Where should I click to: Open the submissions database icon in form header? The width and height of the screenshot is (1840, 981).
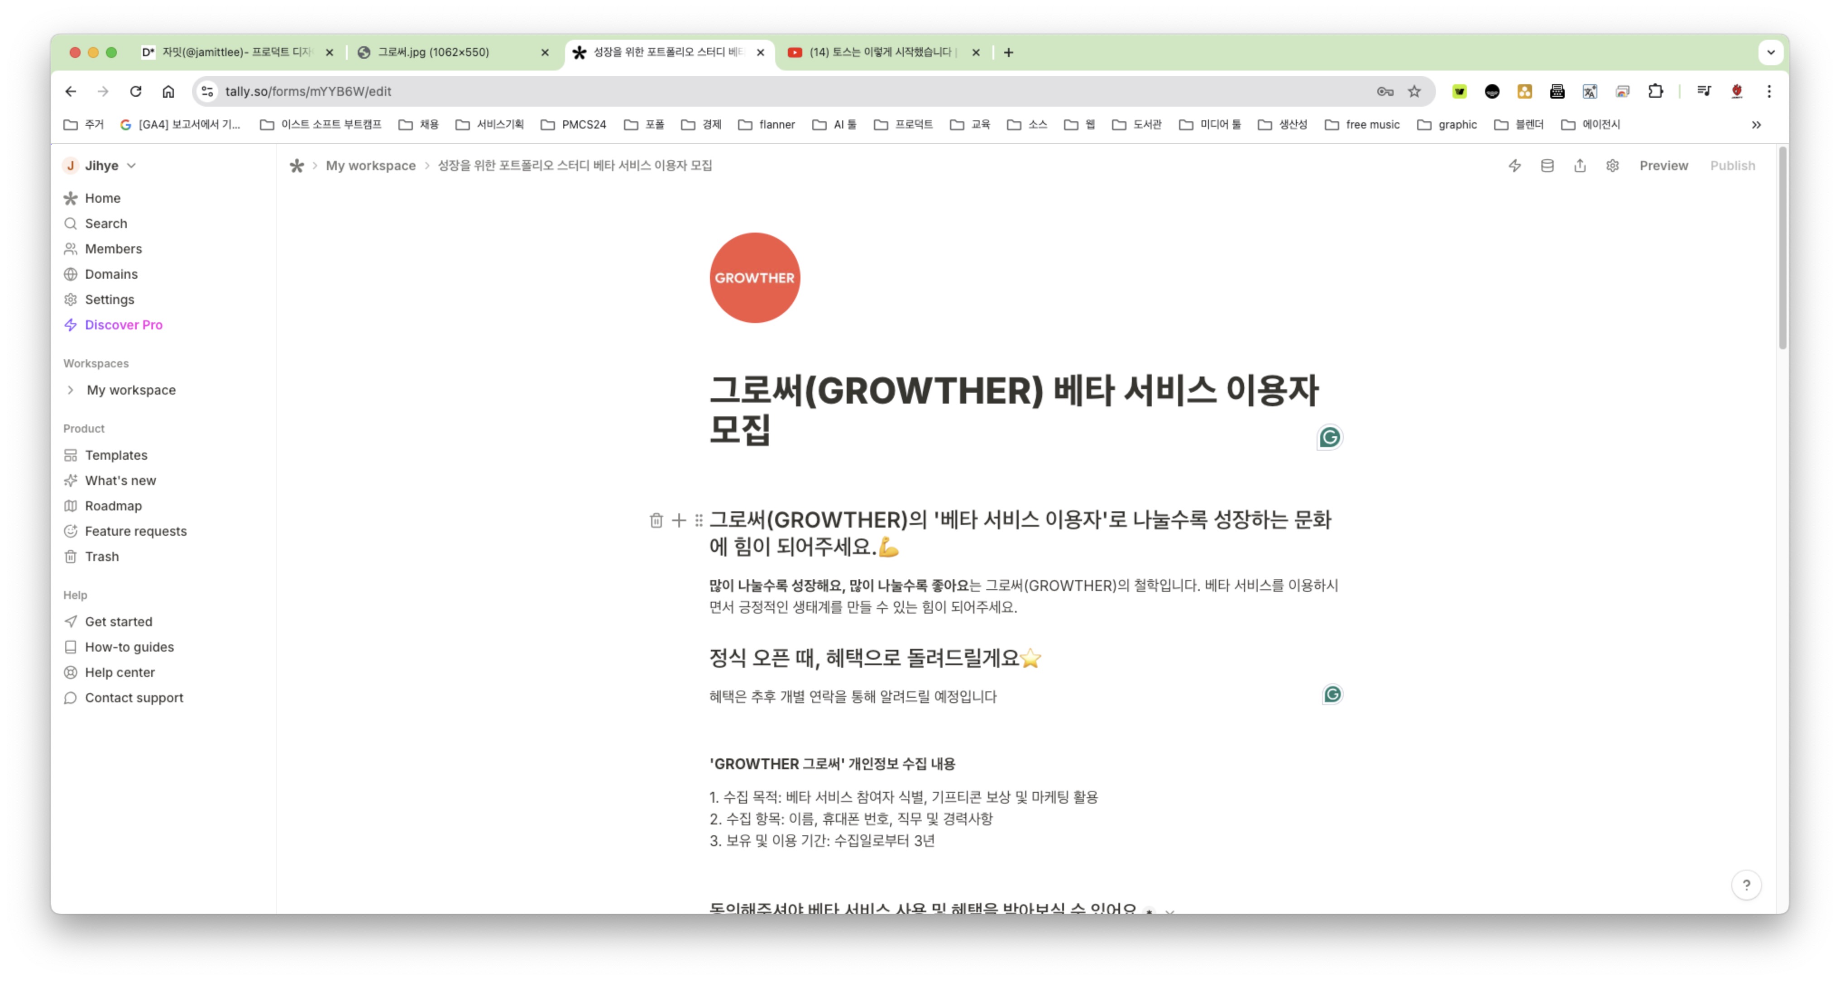[x=1547, y=166]
